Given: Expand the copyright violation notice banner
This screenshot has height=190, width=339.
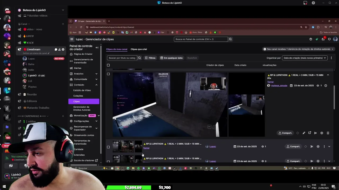Looking at the screenshot, I should tap(298, 49).
